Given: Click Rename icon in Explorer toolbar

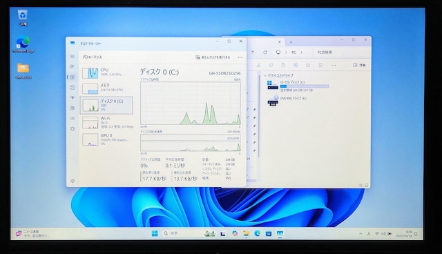Looking at the screenshot, I should (296, 65).
